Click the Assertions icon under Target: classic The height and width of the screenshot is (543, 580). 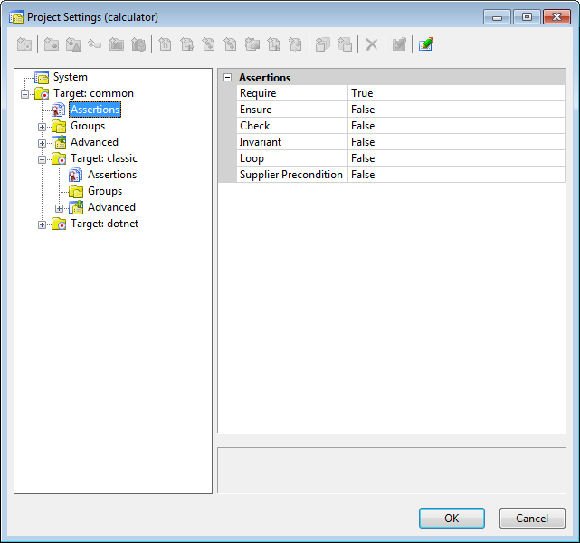click(x=76, y=175)
